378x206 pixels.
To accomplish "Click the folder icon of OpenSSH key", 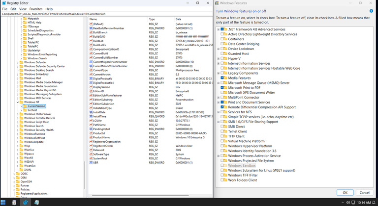I will point(18,182).
